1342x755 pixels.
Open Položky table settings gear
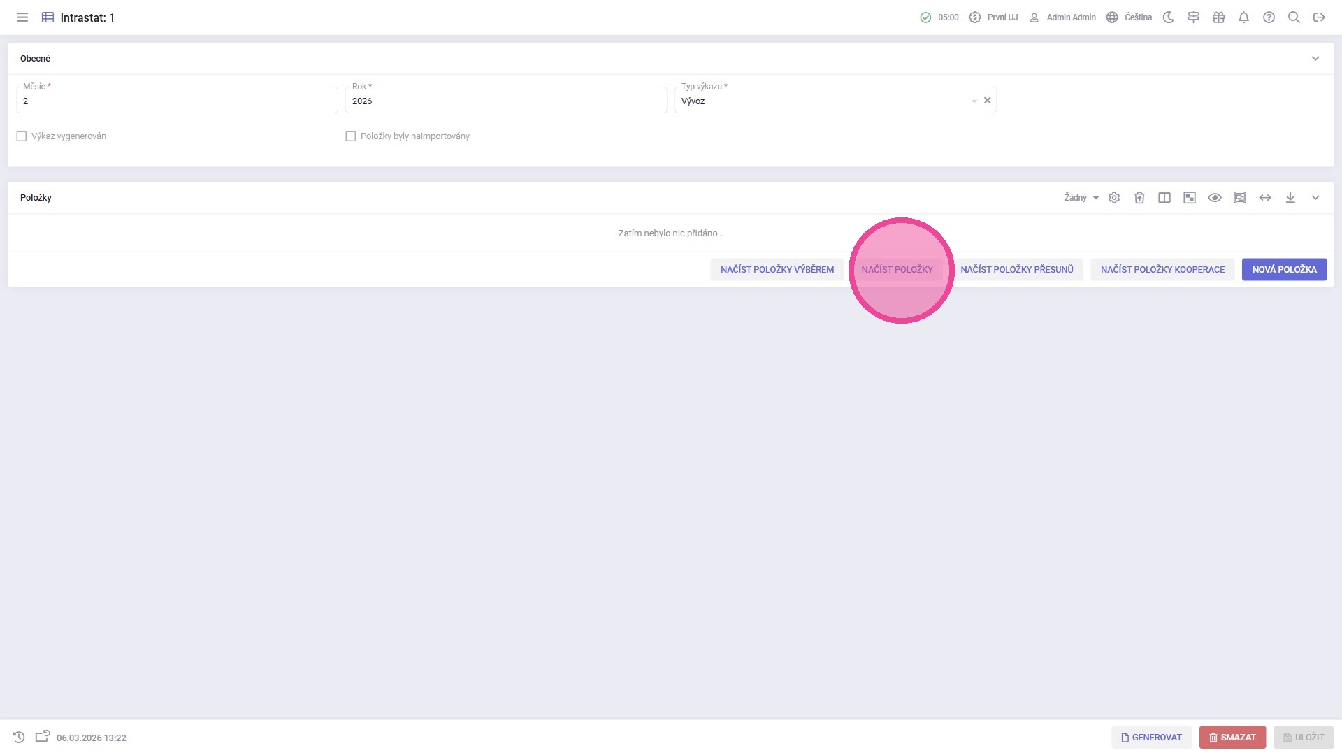pos(1114,198)
